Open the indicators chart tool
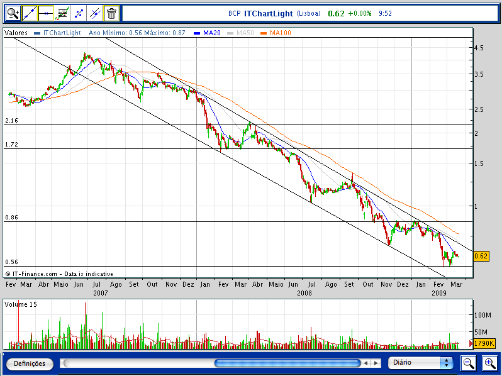 click(x=62, y=13)
